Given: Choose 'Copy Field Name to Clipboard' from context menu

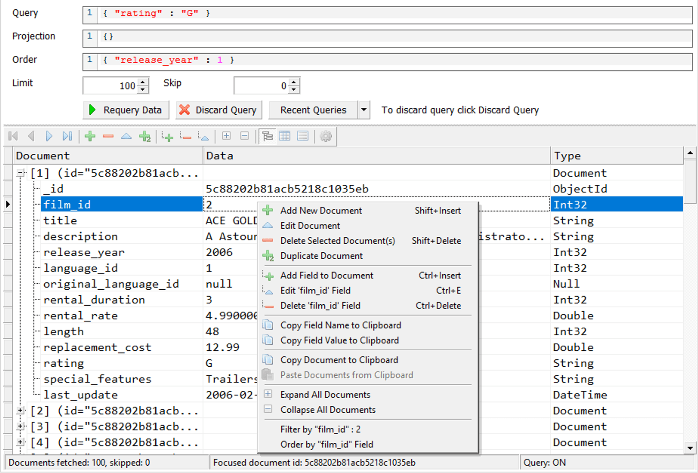Looking at the screenshot, I should point(341,325).
